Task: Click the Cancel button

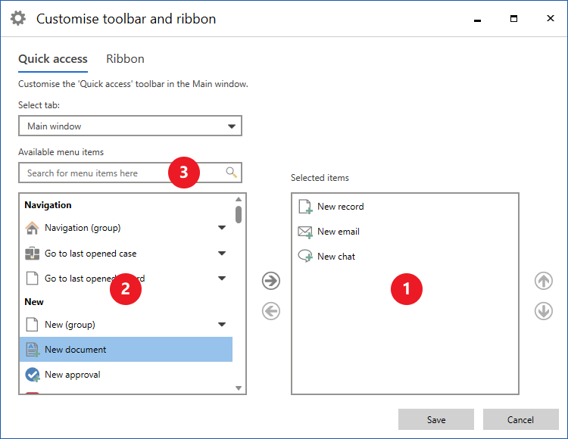Action: coord(520,419)
